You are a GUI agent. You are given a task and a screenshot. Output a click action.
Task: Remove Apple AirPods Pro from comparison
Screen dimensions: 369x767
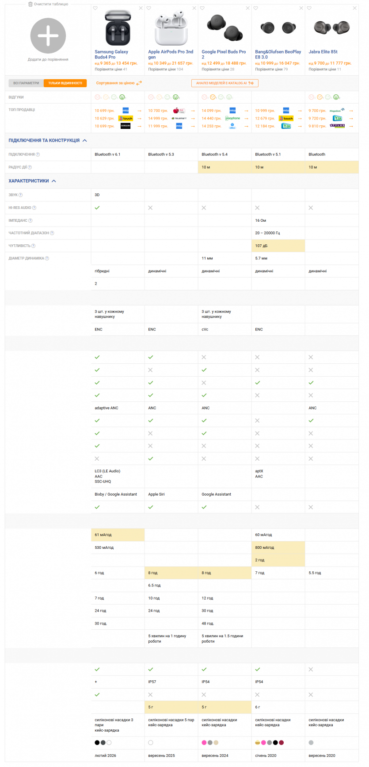[x=194, y=8]
